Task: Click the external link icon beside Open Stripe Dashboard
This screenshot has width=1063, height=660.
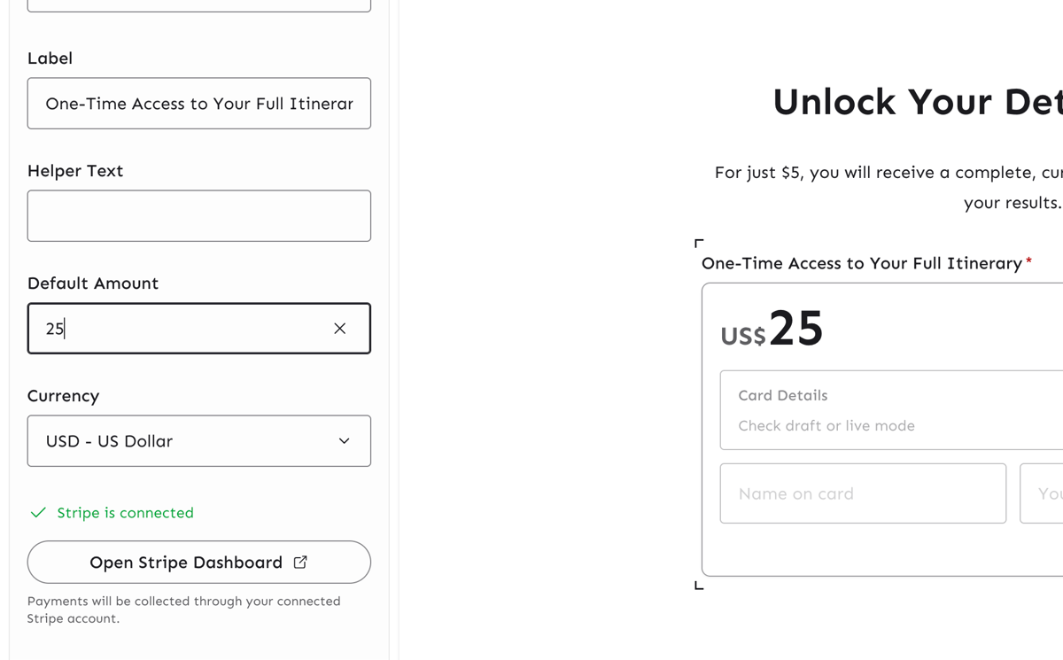Action: coord(300,562)
